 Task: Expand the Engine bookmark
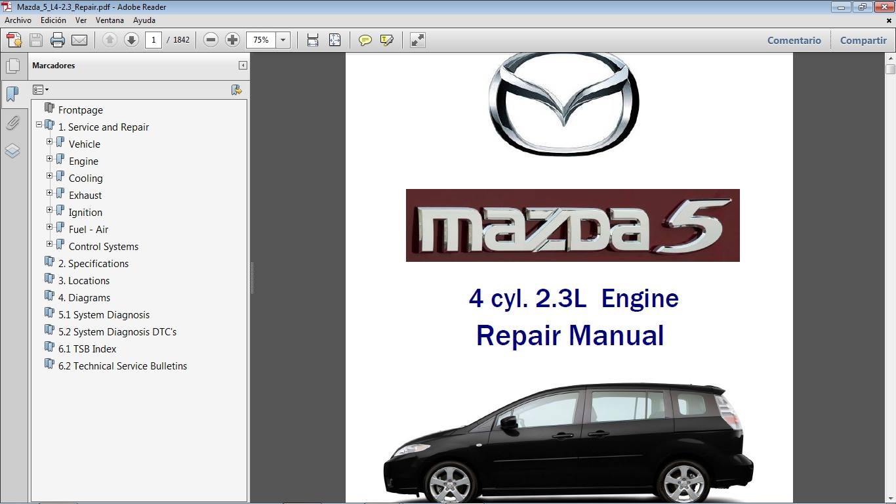49,159
